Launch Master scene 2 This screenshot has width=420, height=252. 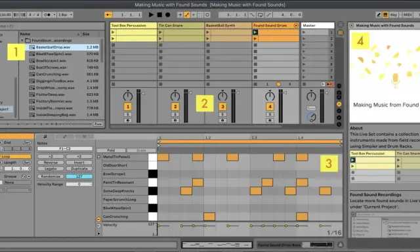[x=304, y=39]
